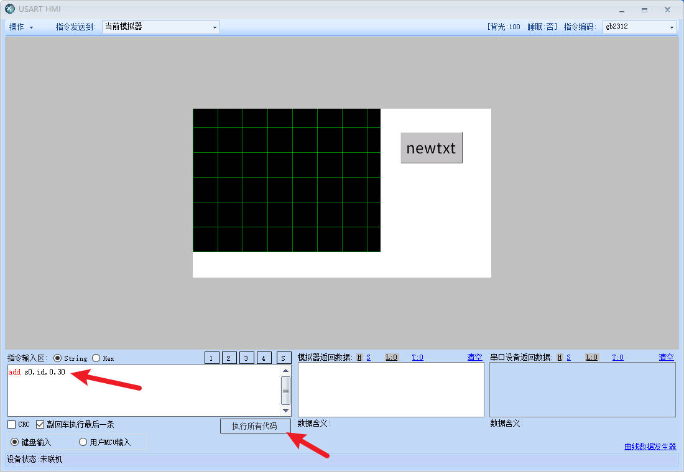The width and height of the screenshot is (684, 472).
Task: Select the String input mode radio button
Action: click(x=58, y=358)
